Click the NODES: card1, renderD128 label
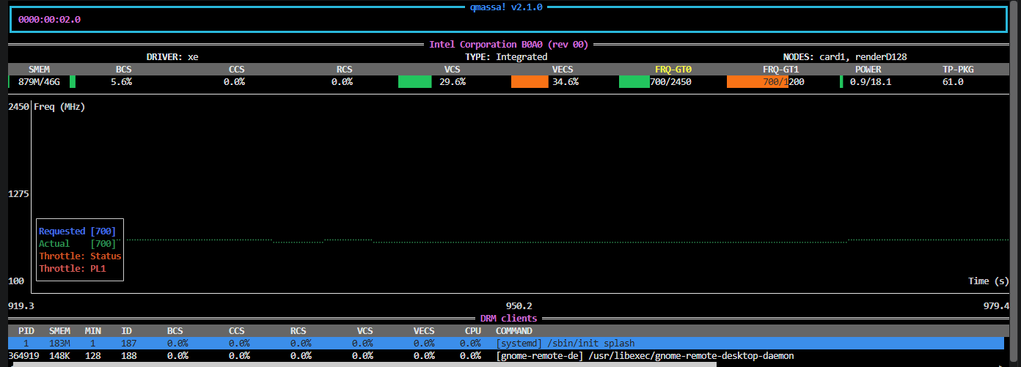The width and height of the screenshot is (1021, 367). click(x=846, y=57)
